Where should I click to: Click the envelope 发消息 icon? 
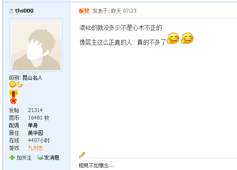pos(40,157)
